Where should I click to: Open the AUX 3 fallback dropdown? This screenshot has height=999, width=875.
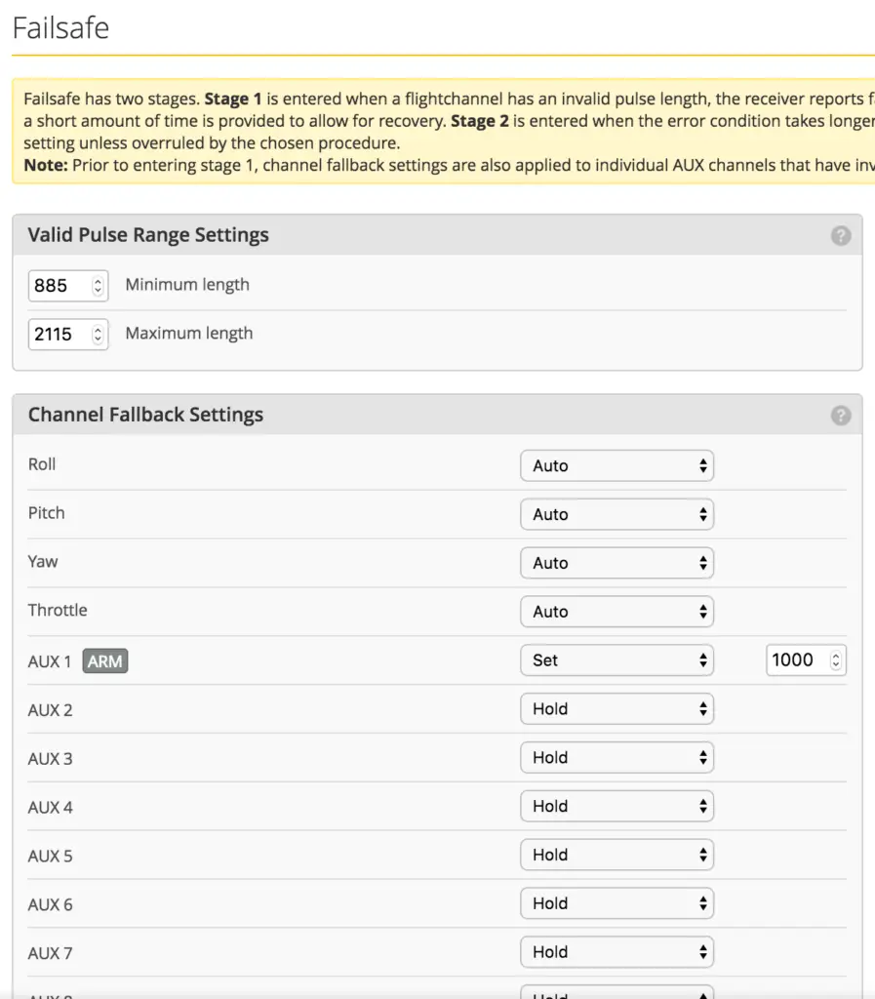(616, 758)
